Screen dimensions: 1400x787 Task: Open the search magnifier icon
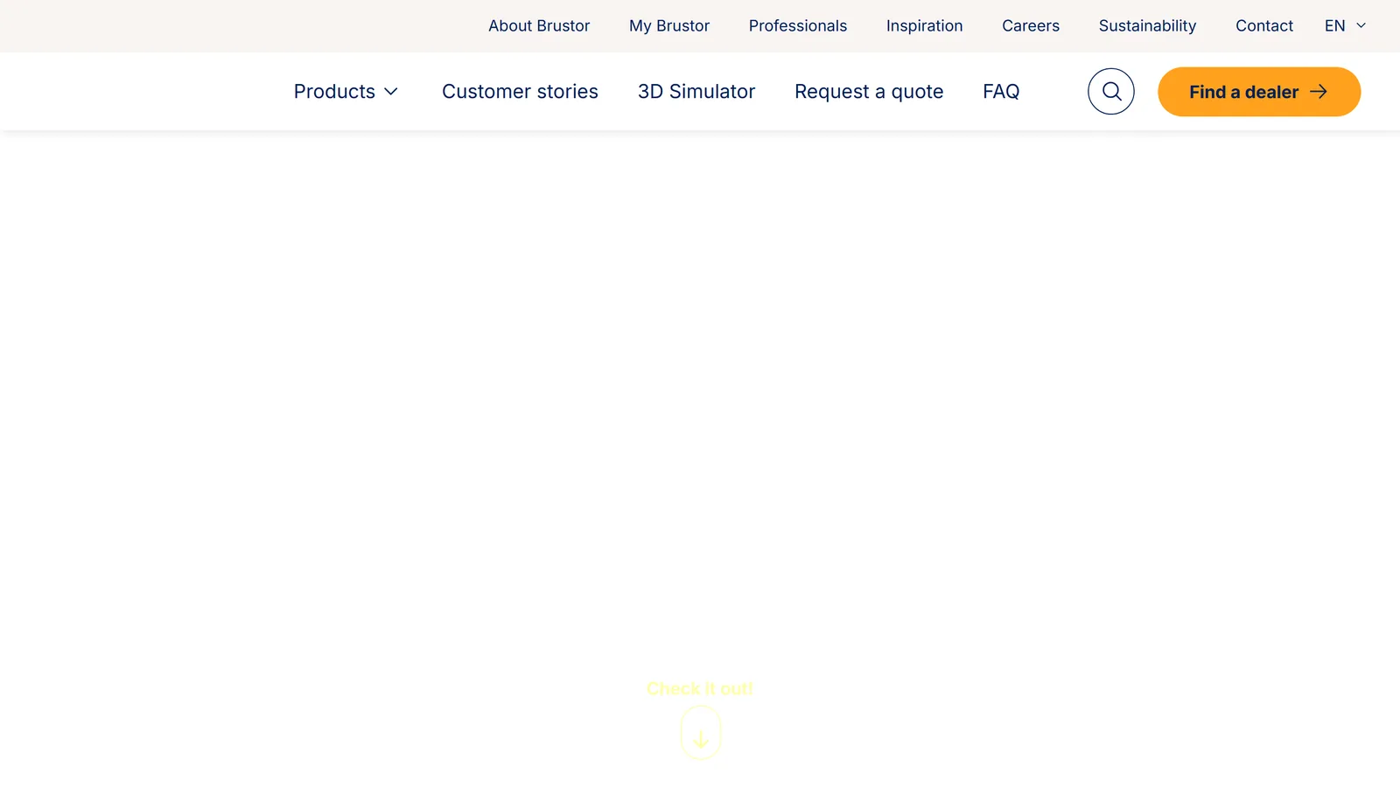click(1111, 92)
